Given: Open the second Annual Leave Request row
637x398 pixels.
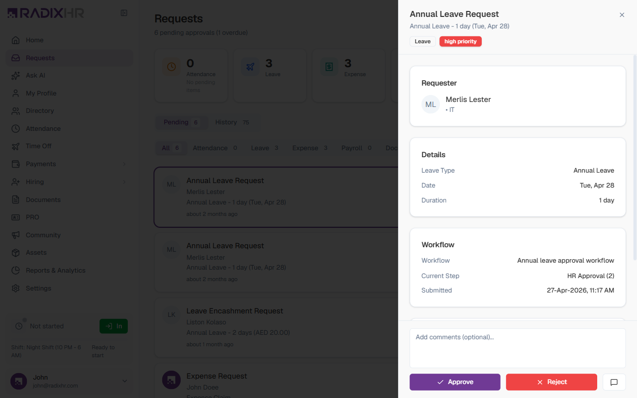Looking at the screenshot, I should [276, 262].
